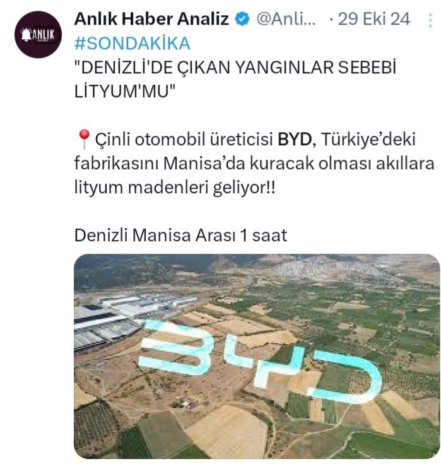
Task: Follow the #SONDAKİKA hashtag
Action: pyautogui.click(x=132, y=43)
